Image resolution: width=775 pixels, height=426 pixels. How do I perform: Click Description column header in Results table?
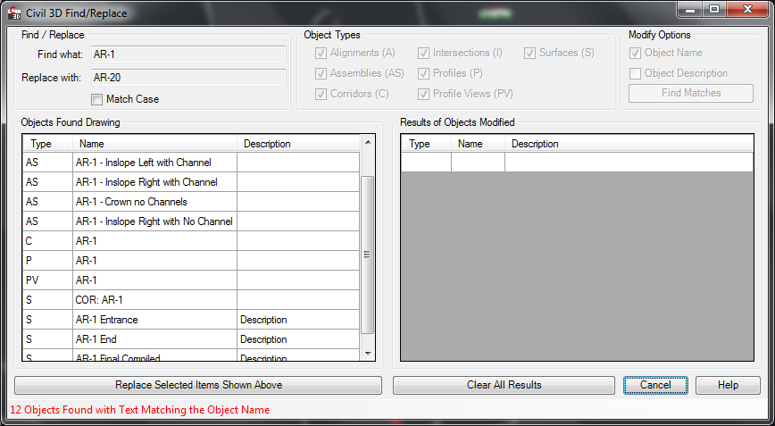click(629, 144)
